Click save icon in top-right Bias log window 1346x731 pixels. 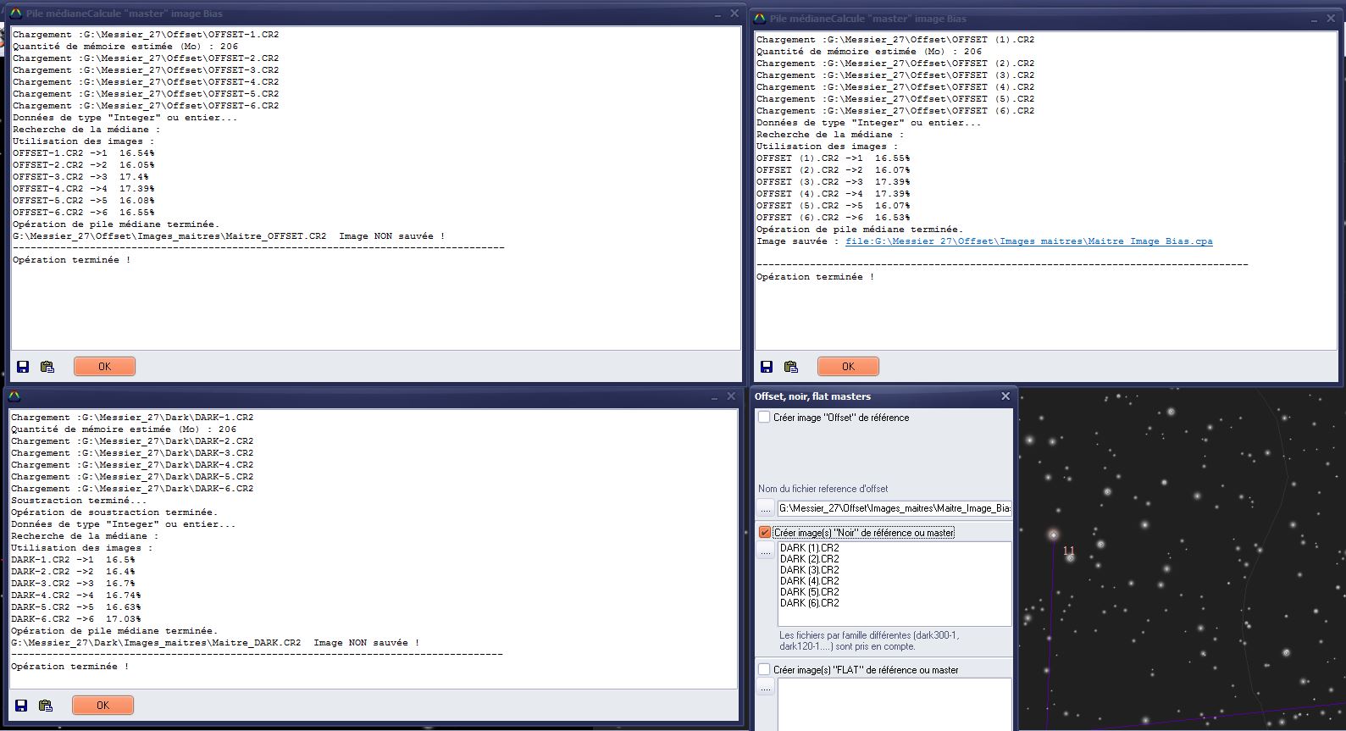(x=767, y=367)
